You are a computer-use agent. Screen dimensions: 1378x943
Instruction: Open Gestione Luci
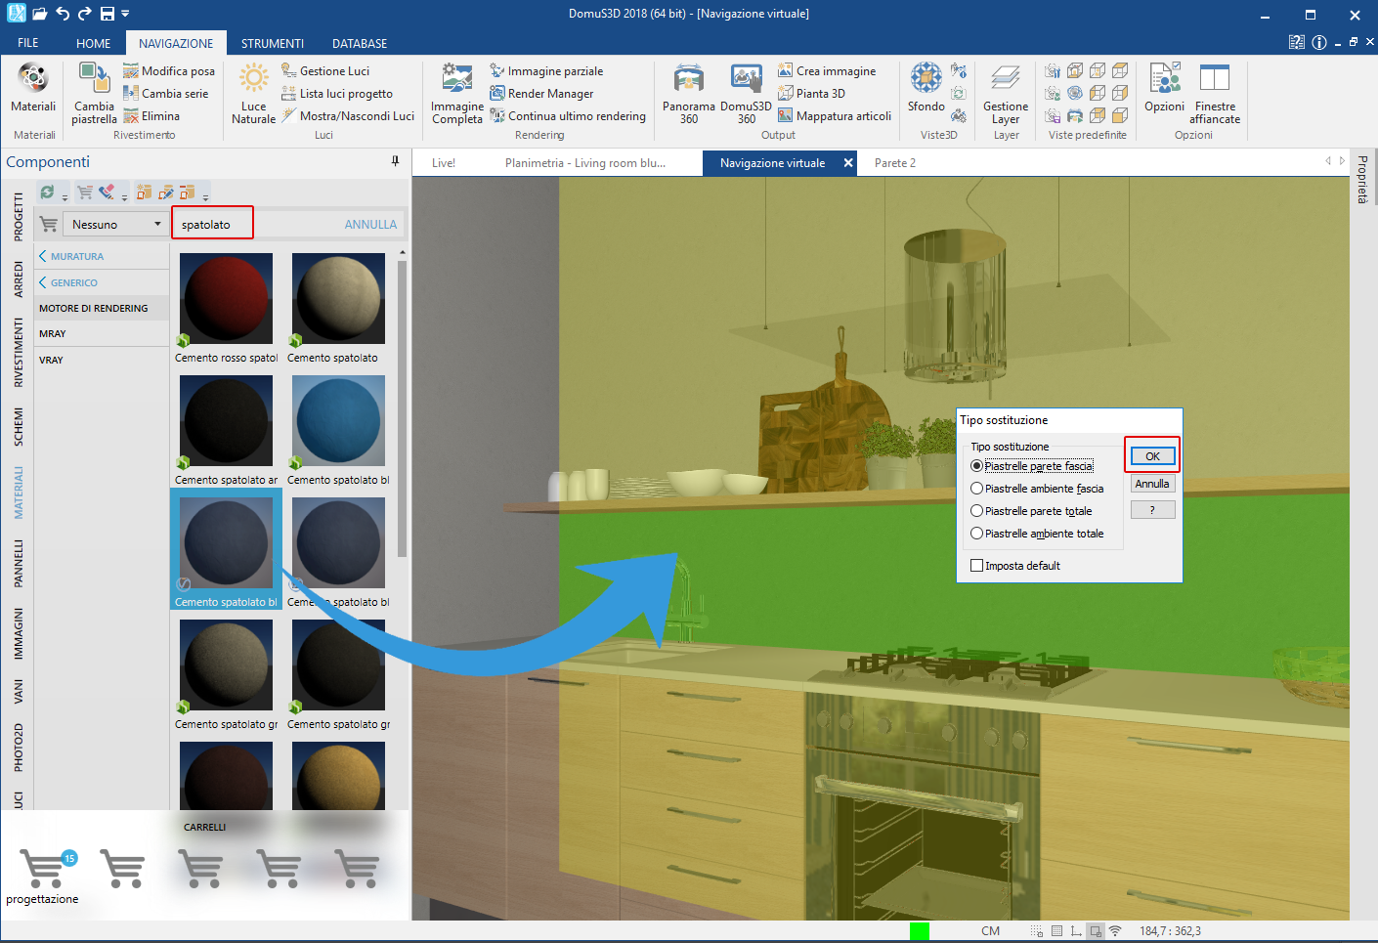coord(325,71)
